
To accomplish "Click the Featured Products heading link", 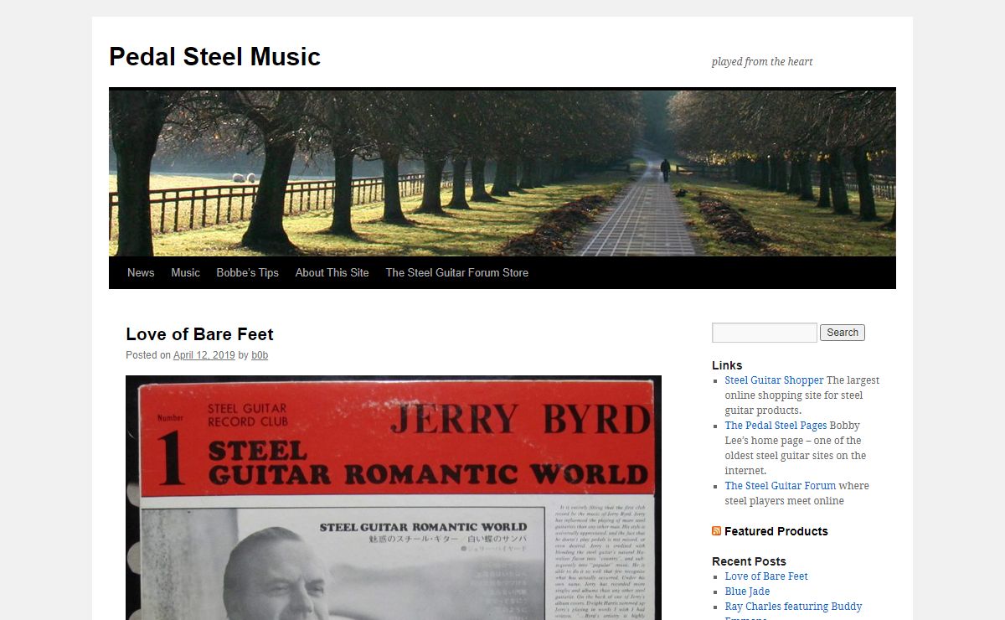I will click(x=776, y=531).
